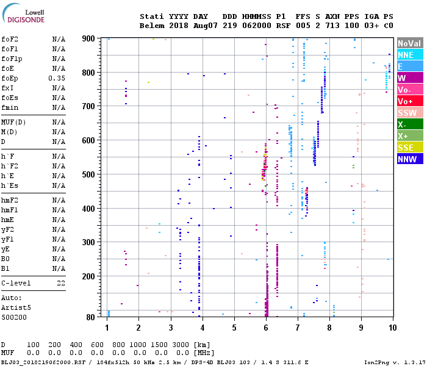Click the hmF2 parameter label

(10, 201)
